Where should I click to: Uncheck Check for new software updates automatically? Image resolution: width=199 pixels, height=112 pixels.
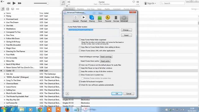[80, 85]
